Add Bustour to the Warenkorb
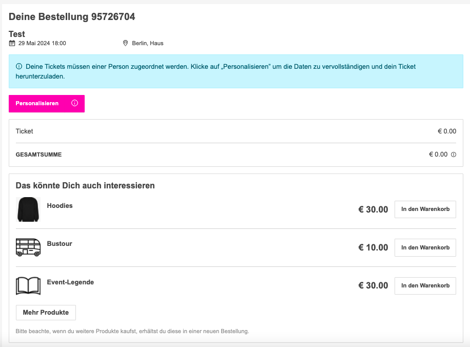Image resolution: width=470 pixels, height=347 pixels. [425, 248]
